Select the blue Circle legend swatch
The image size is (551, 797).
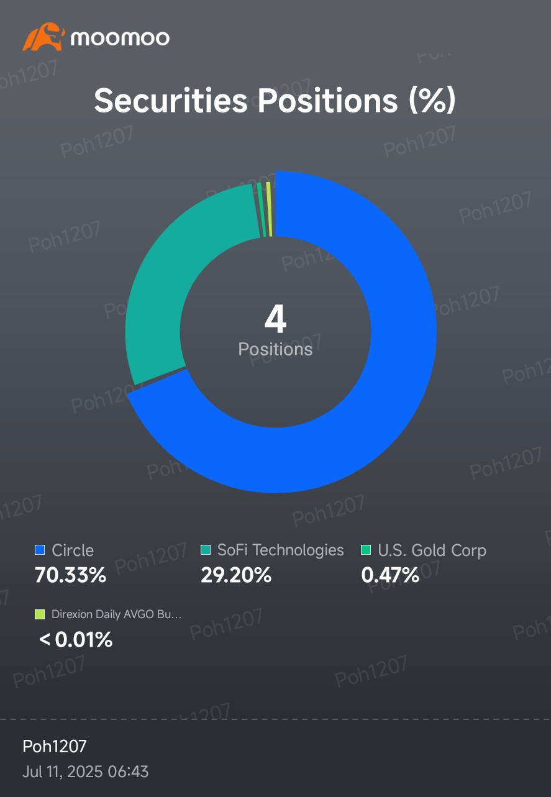[x=40, y=550]
